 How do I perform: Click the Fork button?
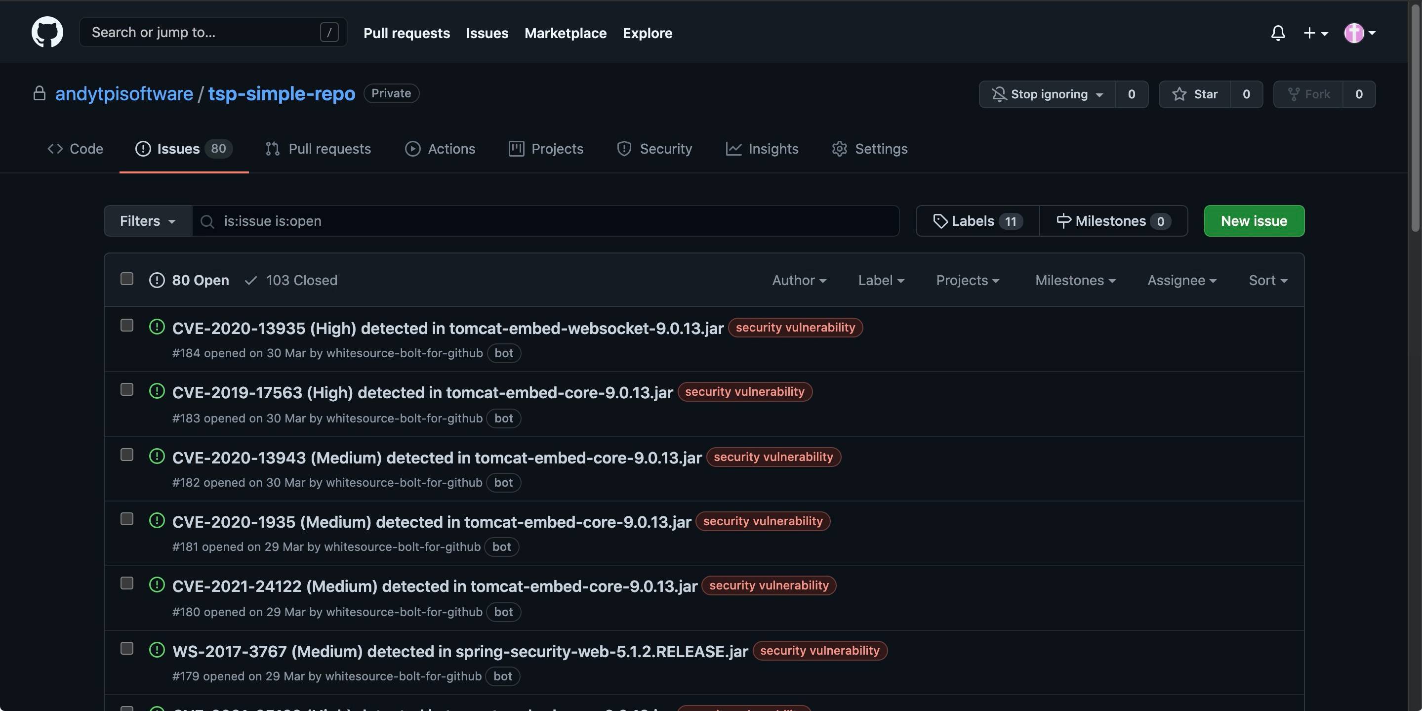click(1308, 94)
